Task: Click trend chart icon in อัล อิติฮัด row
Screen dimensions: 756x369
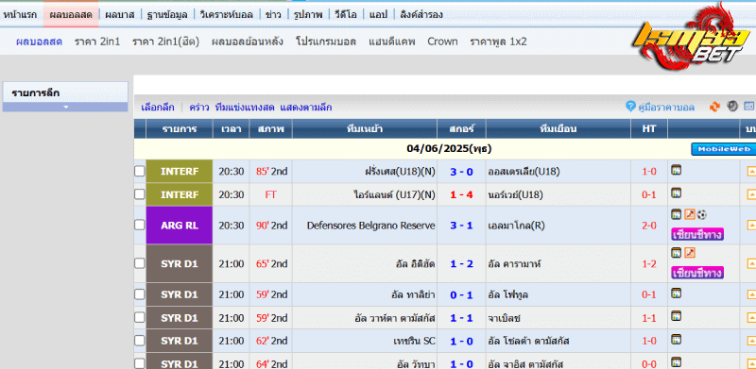Action: [690, 252]
